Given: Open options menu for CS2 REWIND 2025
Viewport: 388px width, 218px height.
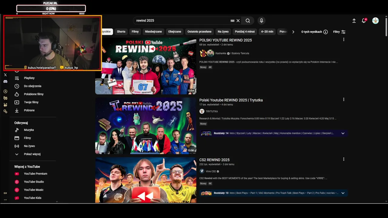Looking at the screenshot, I should pyautogui.click(x=343, y=159).
